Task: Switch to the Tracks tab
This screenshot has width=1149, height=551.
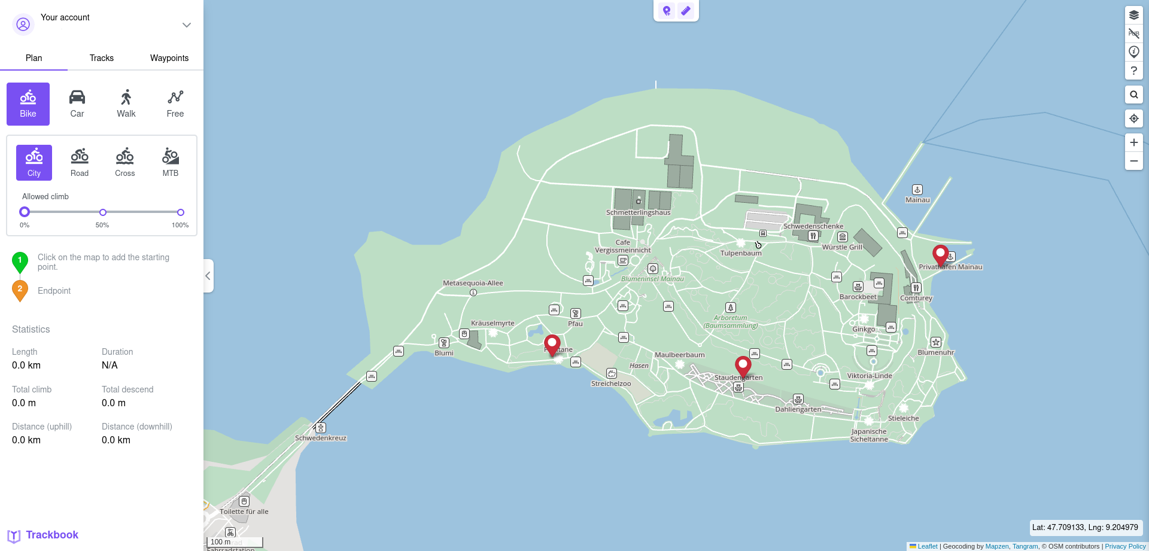Action: click(x=101, y=58)
